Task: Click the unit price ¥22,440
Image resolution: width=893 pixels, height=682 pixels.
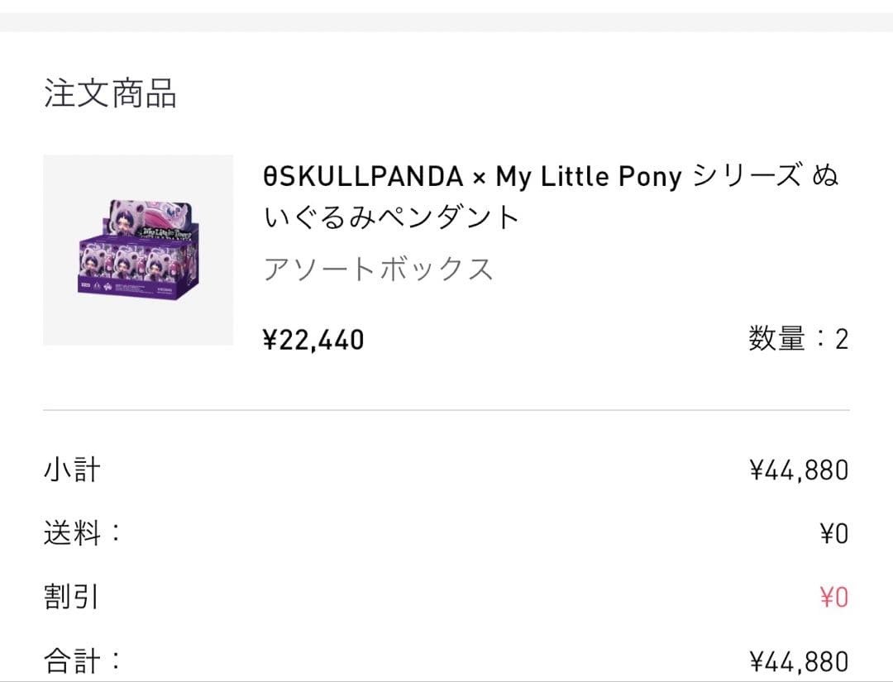Action: (313, 340)
